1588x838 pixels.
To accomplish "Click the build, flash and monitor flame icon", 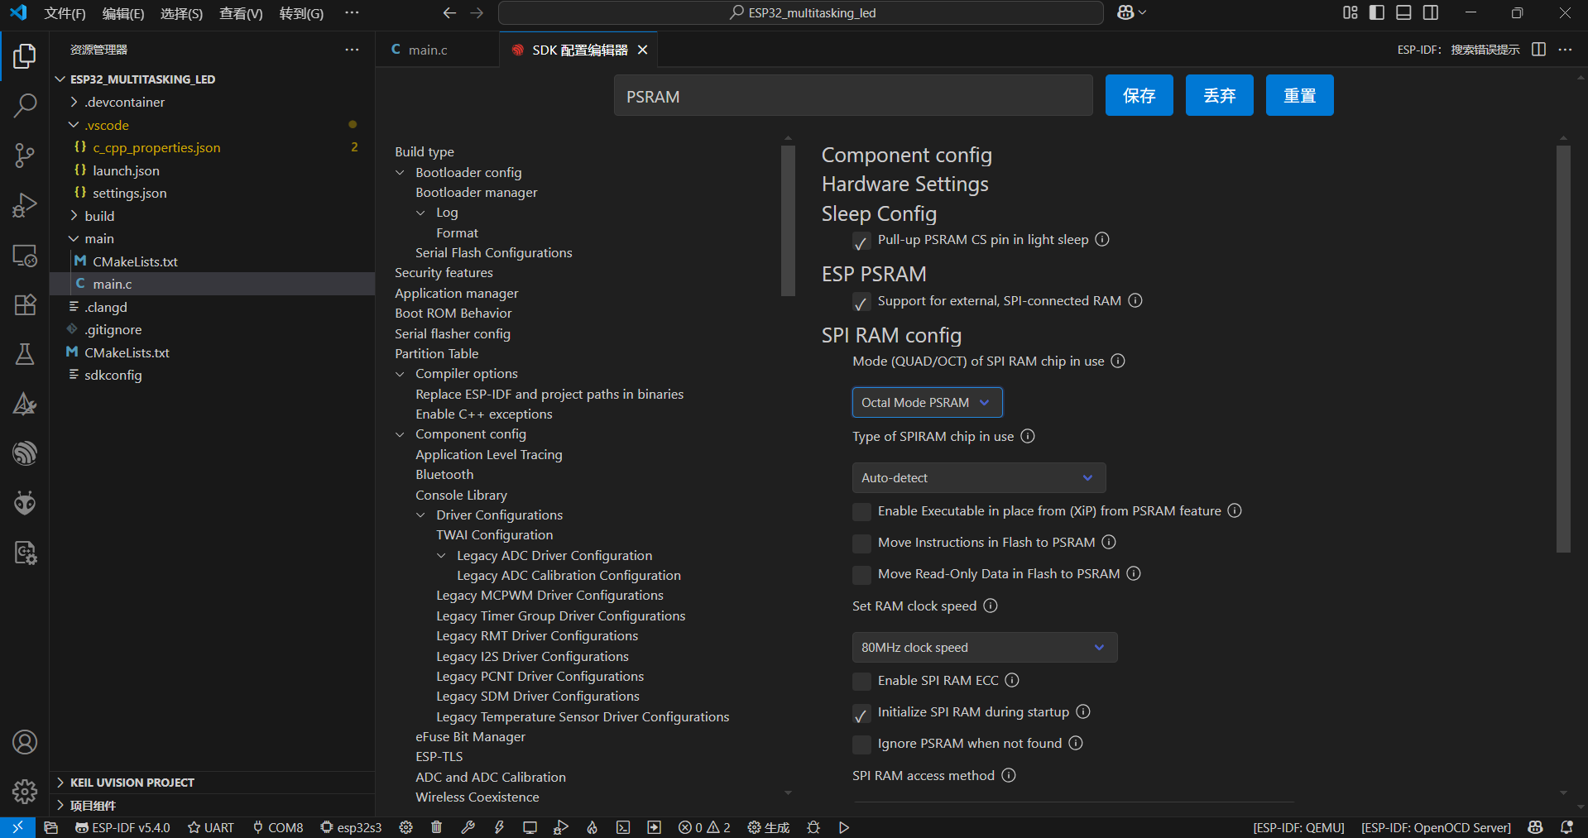I will (592, 827).
